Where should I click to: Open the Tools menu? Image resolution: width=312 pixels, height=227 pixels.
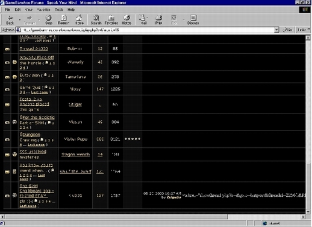click(x=59, y=10)
